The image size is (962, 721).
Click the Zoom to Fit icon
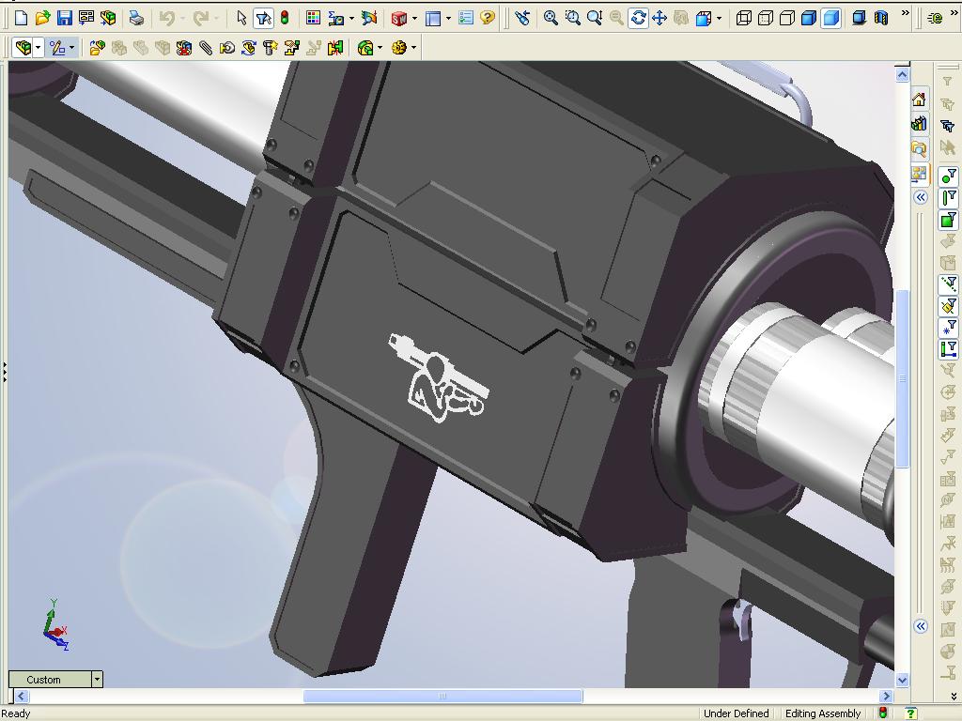point(551,18)
